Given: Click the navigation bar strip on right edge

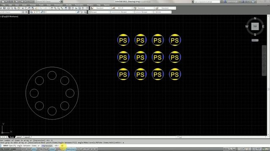Looking at the screenshot, I should 264,60.
